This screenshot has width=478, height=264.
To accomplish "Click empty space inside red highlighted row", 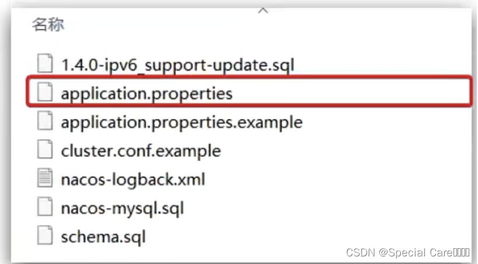I will [x=351, y=92].
